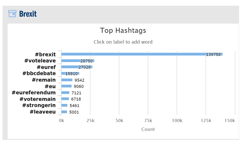Image resolution: width=247 pixels, height=147 pixels.
Task: Click the #leaveeu bar next to 5001
Action: [64, 112]
